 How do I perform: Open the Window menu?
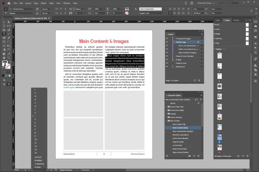tap(67, 3)
